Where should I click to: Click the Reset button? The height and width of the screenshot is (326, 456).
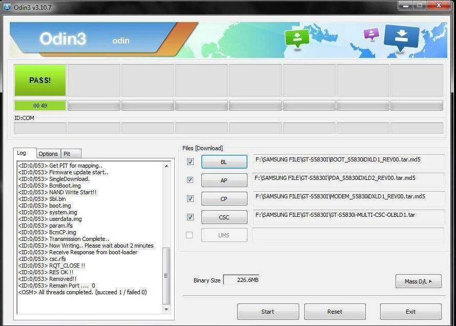(335, 312)
